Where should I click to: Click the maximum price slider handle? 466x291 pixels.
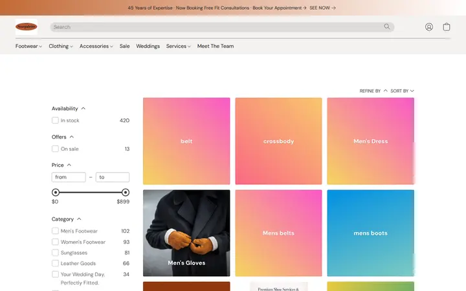tap(126, 193)
